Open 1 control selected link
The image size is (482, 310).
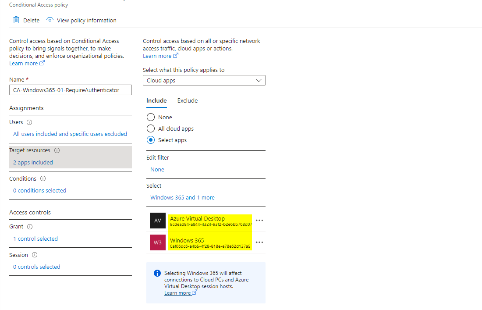[x=35, y=239]
